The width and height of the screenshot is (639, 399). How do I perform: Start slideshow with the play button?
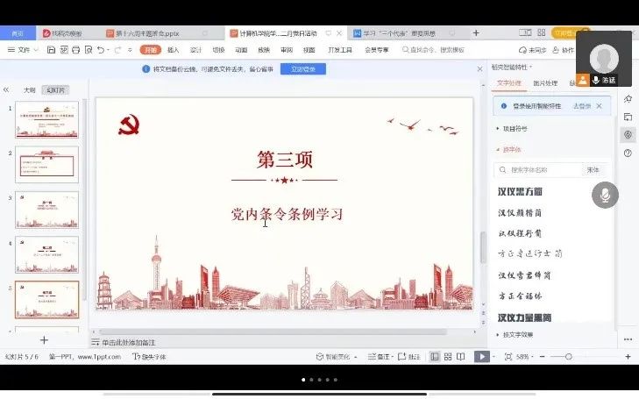point(481,357)
